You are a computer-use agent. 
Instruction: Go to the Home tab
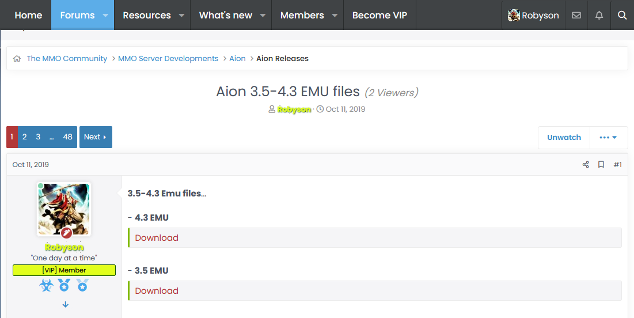pyautogui.click(x=28, y=16)
